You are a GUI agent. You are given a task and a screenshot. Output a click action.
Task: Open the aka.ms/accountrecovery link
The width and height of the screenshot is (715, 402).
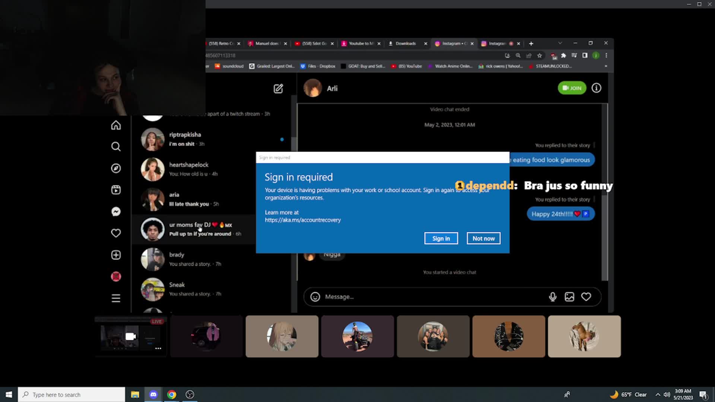coord(303,220)
